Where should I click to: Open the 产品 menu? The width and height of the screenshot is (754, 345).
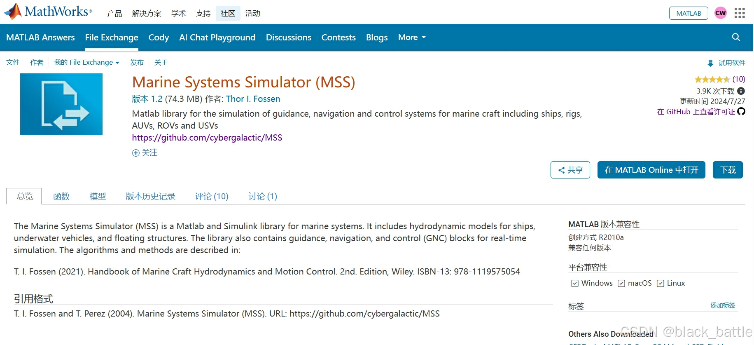(x=114, y=14)
